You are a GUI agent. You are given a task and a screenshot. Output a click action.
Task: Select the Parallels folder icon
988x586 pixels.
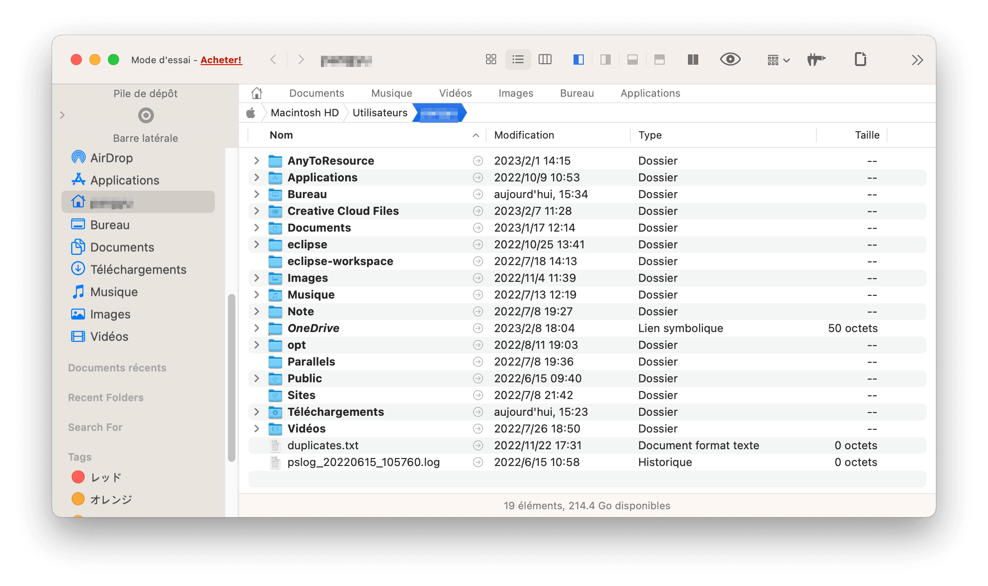pos(275,361)
